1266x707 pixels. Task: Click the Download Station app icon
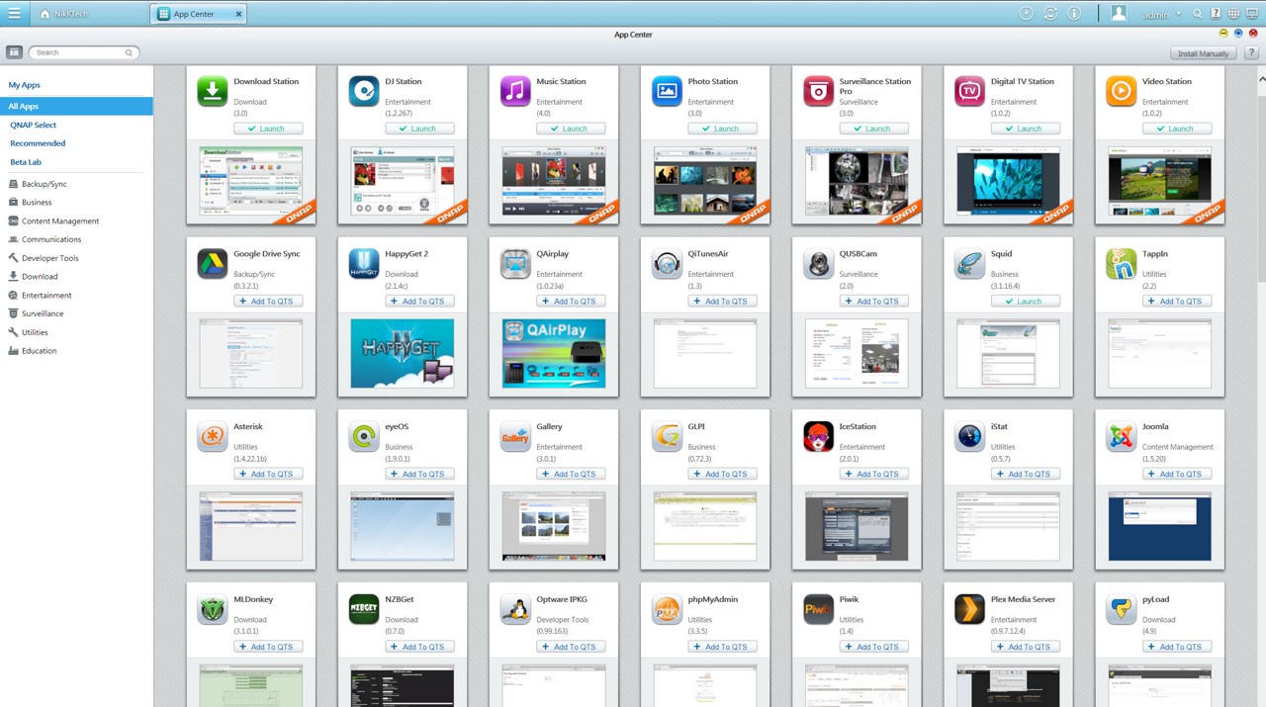point(213,91)
